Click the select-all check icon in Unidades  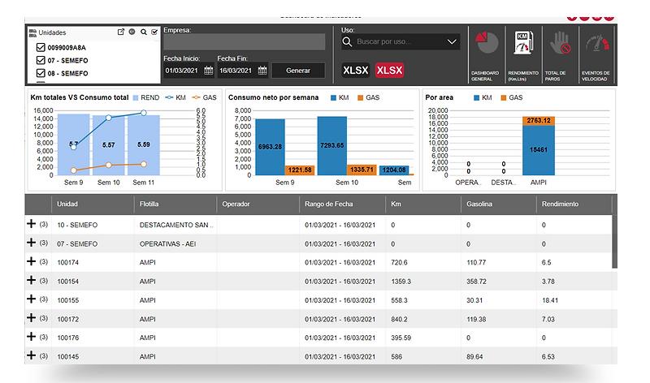pos(154,32)
